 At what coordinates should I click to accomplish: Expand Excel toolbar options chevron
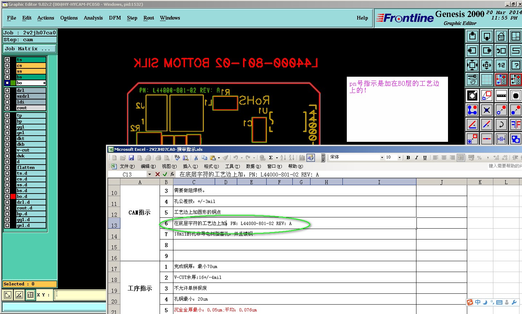point(323,158)
